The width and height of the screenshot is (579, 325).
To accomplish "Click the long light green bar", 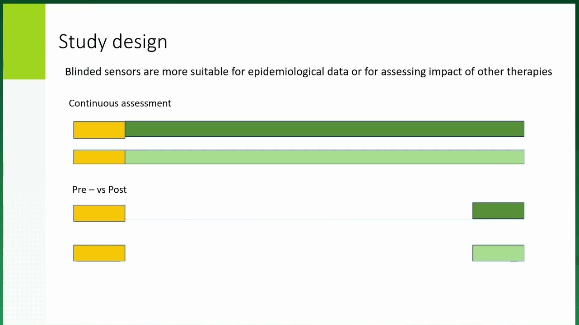I will point(324,157).
